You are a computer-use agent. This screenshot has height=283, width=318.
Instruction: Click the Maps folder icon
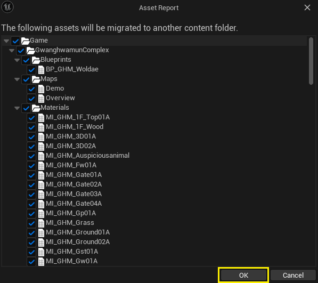[36, 79]
